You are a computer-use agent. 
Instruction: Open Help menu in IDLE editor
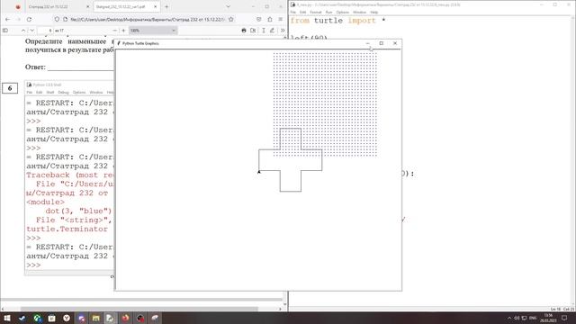pos(374,12)
